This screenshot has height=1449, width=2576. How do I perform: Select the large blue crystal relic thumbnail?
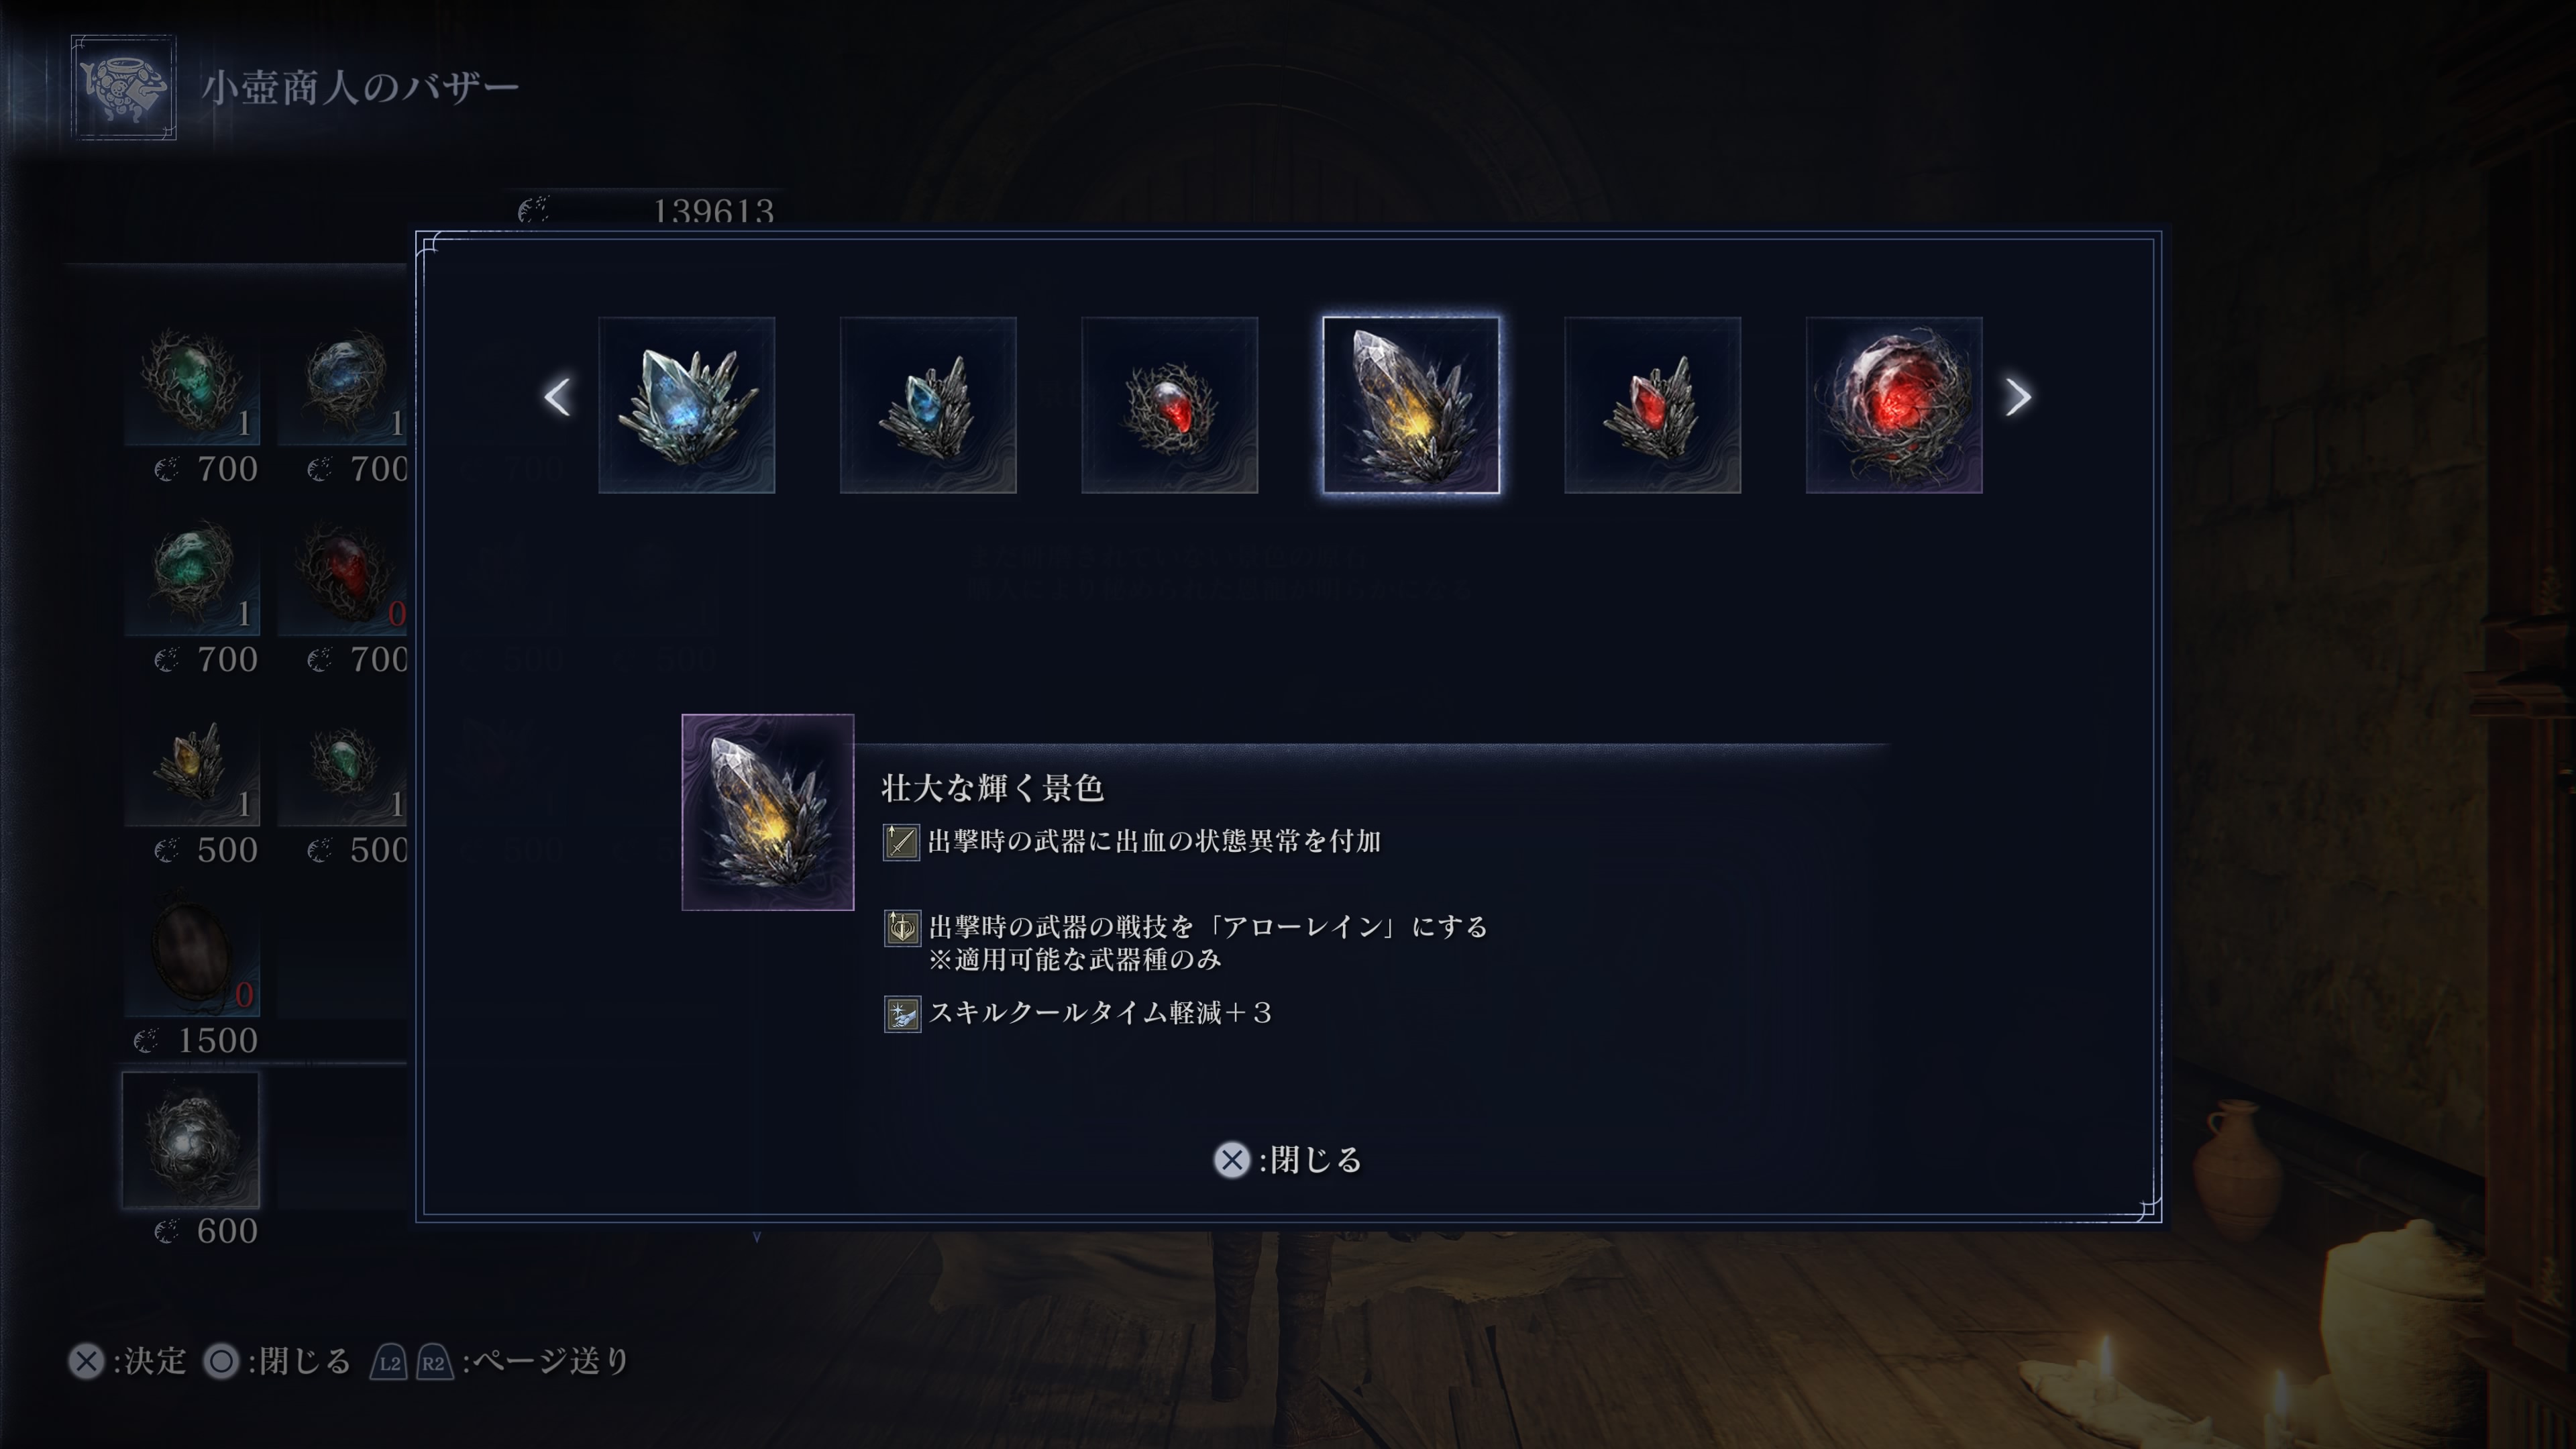(x=686, y=405)
